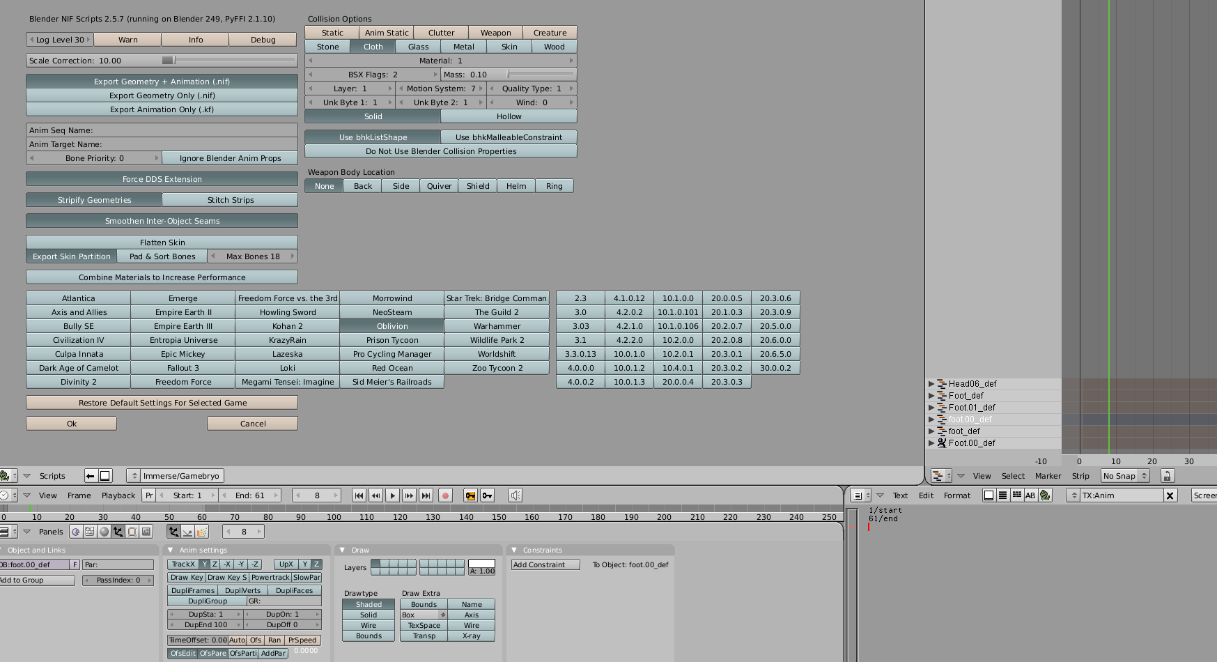Open the Shading context sphere icon

(x=104, y=532)
